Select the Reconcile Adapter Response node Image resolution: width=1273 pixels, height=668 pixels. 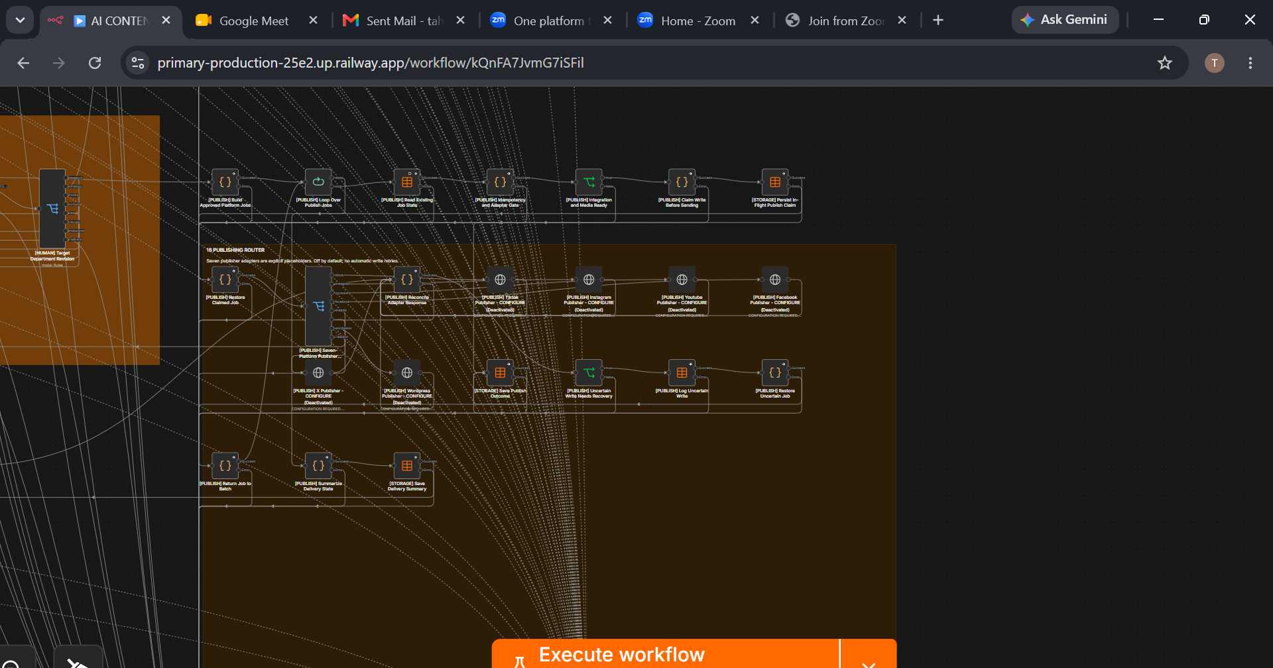407,280
